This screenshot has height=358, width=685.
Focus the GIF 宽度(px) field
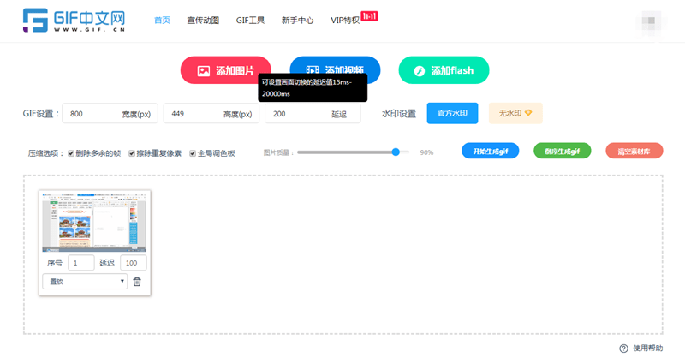click(110, 114)
